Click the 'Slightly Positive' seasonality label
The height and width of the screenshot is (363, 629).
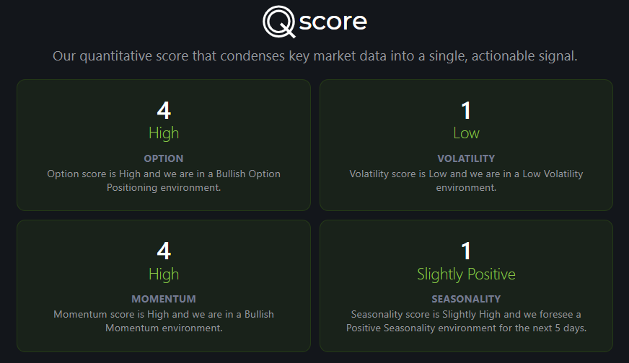pos(466,274)
